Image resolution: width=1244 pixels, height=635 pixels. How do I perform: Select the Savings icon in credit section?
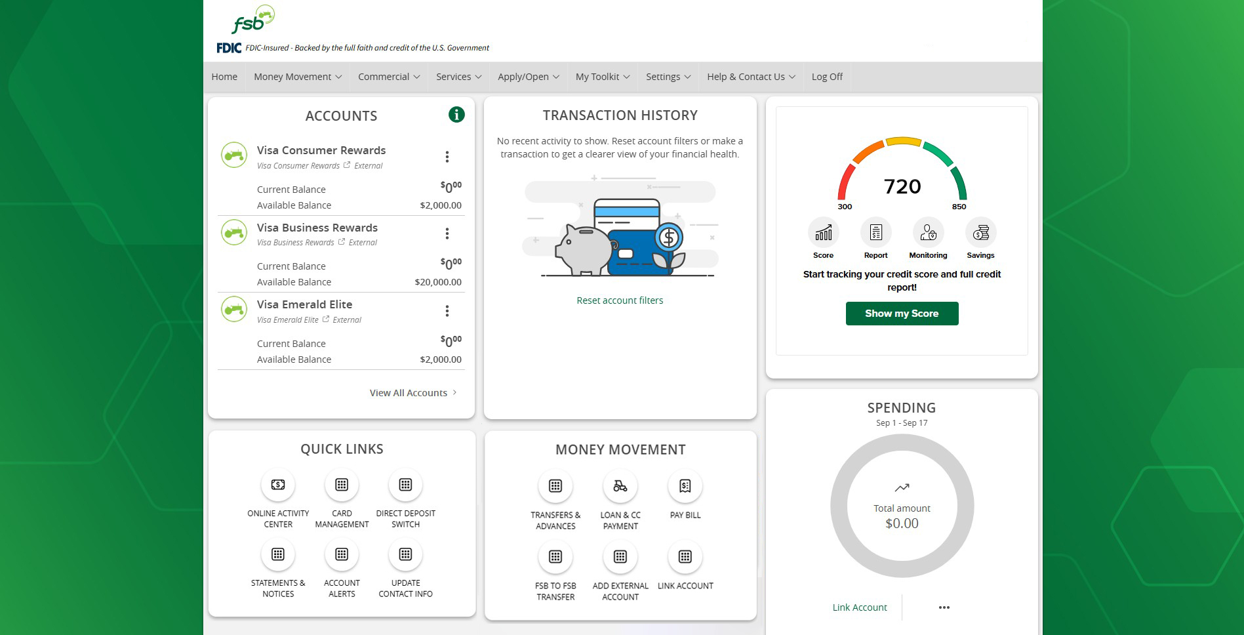(x=981, y=233)
